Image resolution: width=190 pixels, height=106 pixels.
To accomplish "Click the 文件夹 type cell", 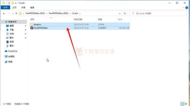I will point(101,24).
